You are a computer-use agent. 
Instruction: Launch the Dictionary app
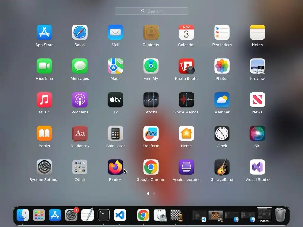point(80,133)
